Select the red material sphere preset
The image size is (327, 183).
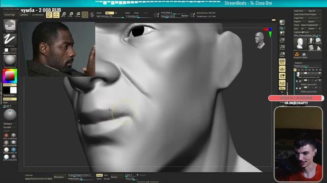(x=6, y=136)
